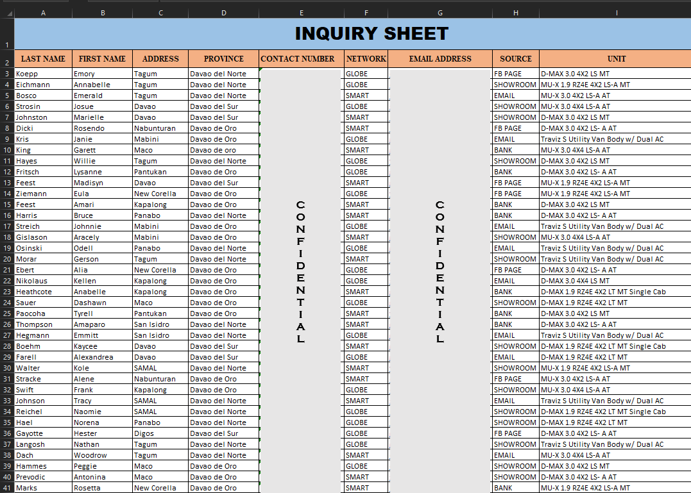
Task: Click the cell containing Odell
Action: click(102, 248)
